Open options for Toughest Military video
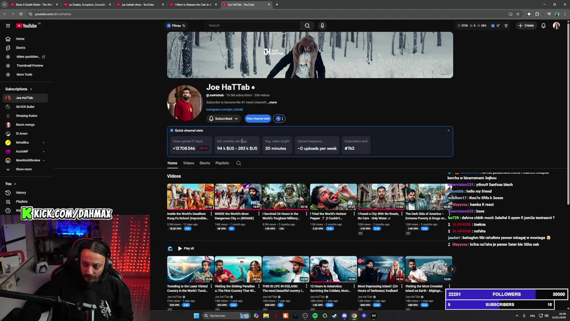The height and width of the screenshot is (321, 570). pyautogui.click(x=306, y=214)
